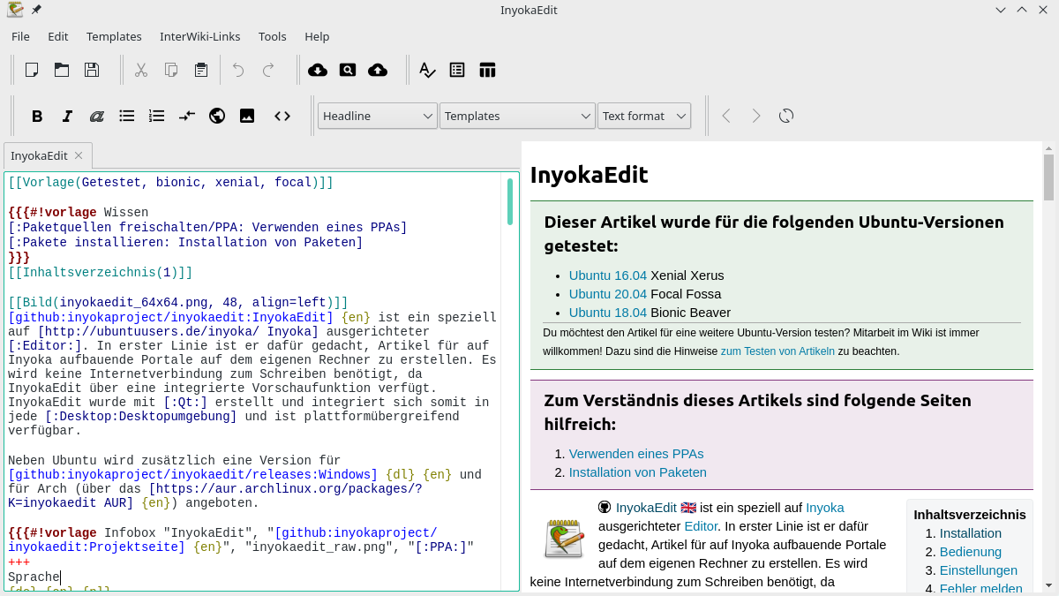This screenshot has width=1059, height=596.
Task: Insert a code block with the brackets icon
Action: click(x=282, y=116)
